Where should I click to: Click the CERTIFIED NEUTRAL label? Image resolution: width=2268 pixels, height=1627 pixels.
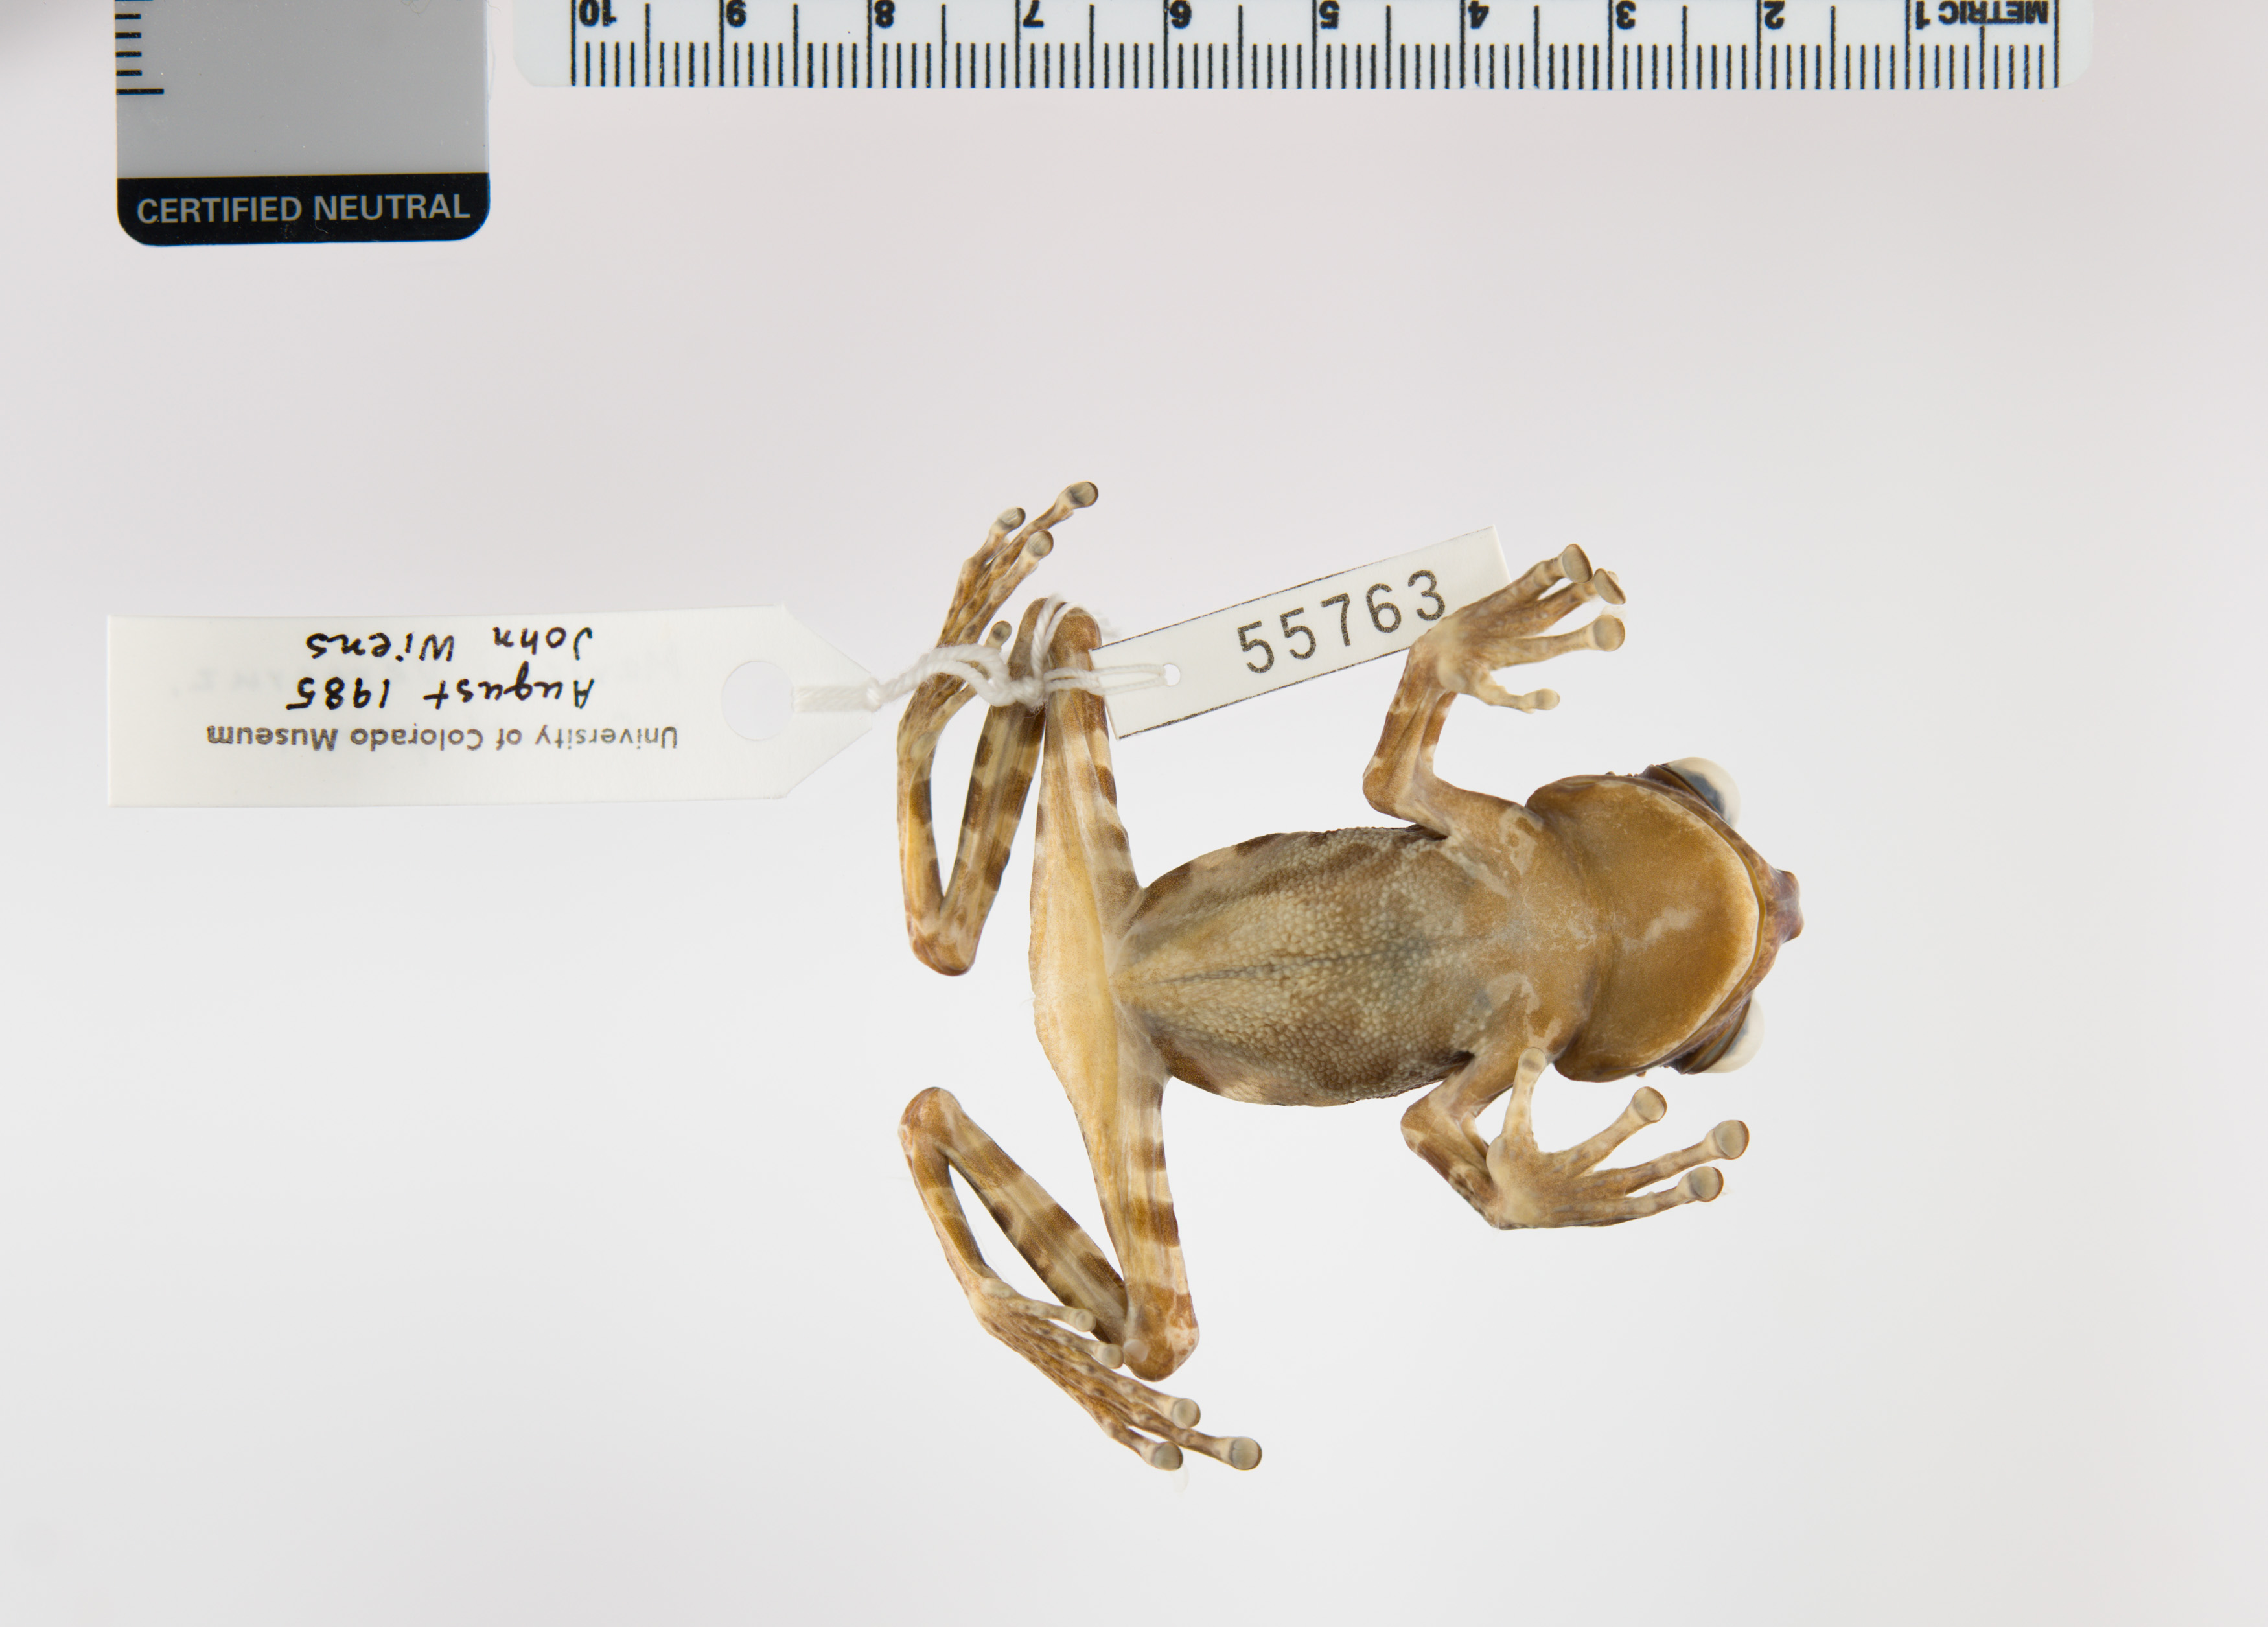pos(302,209)
